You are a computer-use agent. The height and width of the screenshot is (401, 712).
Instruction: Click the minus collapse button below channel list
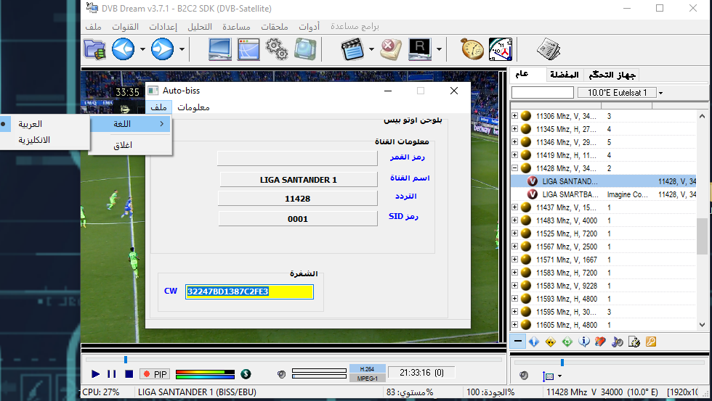pos(517,342)
